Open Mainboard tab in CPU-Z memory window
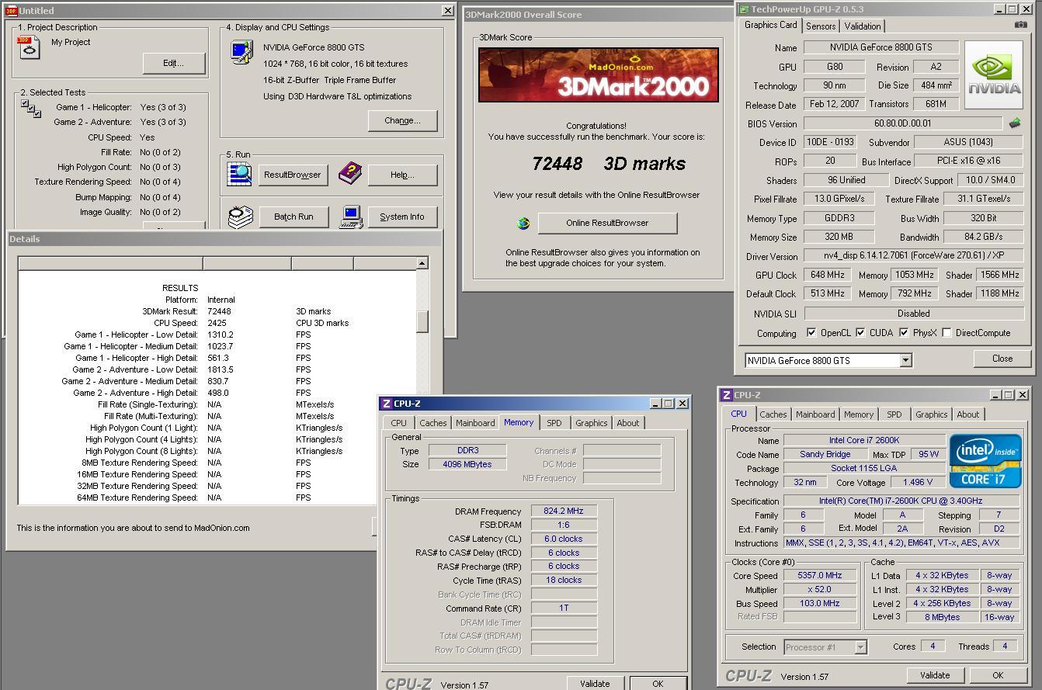 (475, 423)
